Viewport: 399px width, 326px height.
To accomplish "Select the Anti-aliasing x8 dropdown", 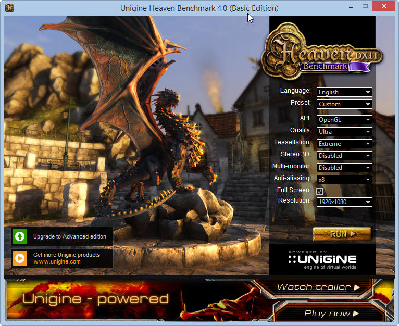I will click(344, 180).
